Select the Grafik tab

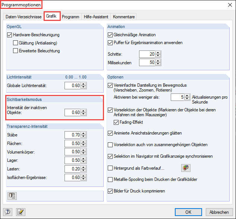click(x=51, y=16)
